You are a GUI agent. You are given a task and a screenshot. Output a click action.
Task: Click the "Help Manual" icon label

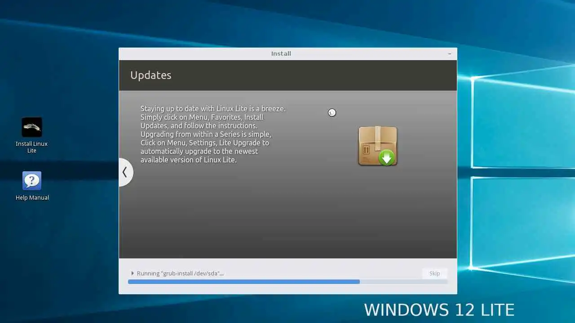pos(32,197)
